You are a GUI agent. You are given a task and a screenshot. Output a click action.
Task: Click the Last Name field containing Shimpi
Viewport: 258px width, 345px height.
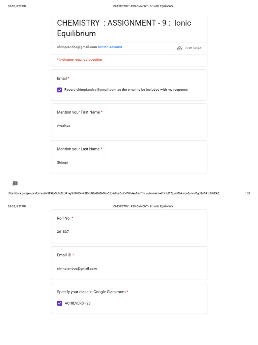pyautogui.click(x=62, y=162)
